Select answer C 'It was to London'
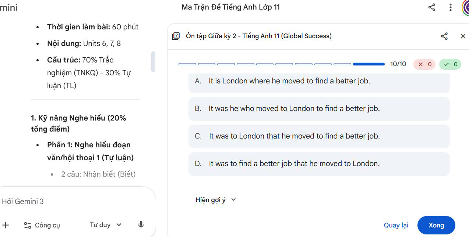The width and height of the screenshot is (469, 237). point(319,136)
